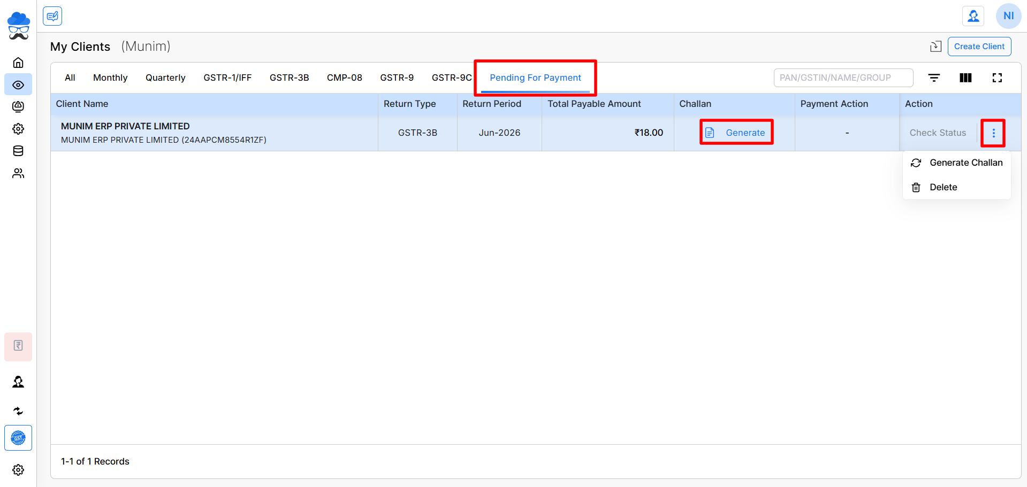
Task: Open the database icon in sidebar
Action: coord(18,151)
